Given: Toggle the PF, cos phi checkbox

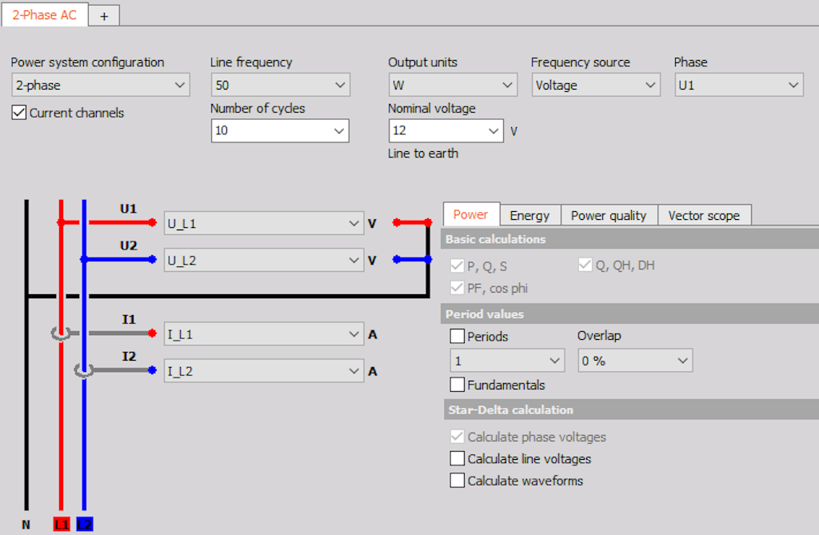Looking at the screenshot, I should [457, 288].
